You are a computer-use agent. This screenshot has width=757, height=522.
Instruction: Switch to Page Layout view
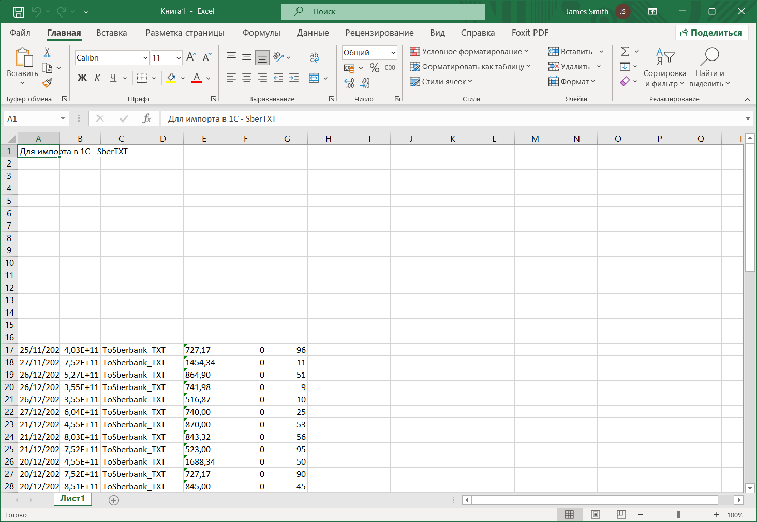pos(595,514)
